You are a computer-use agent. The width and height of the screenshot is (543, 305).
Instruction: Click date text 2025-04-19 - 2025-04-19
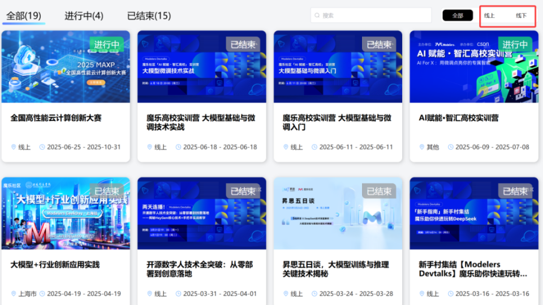click(84, 294)
